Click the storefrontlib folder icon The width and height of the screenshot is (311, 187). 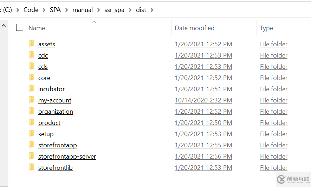[32, 167]
